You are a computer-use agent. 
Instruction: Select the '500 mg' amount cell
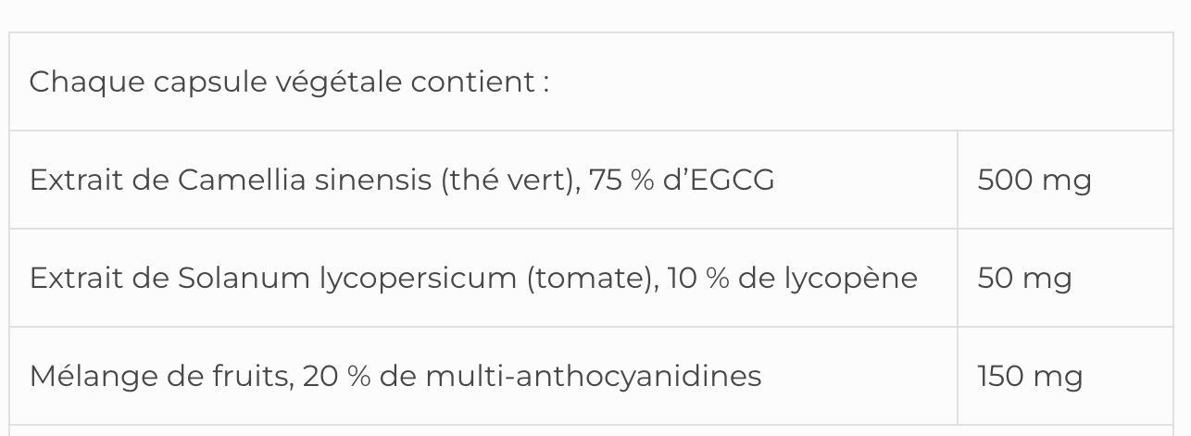[1034, 180]
